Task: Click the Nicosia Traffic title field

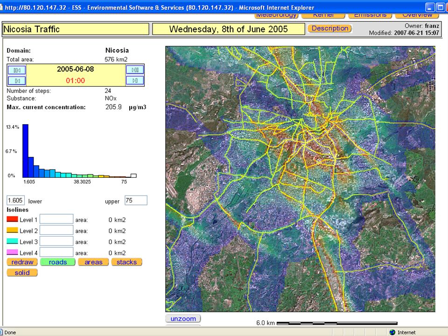Action: (x=76, y=29)
